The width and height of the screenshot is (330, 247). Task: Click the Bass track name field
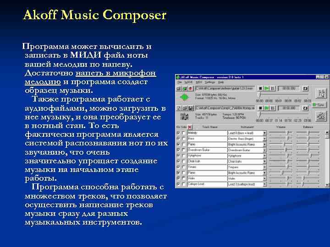[207, 139]
